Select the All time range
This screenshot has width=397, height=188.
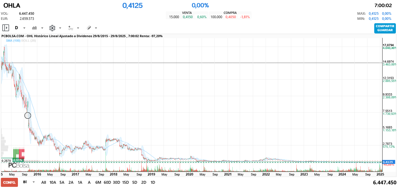pos(44,182)
